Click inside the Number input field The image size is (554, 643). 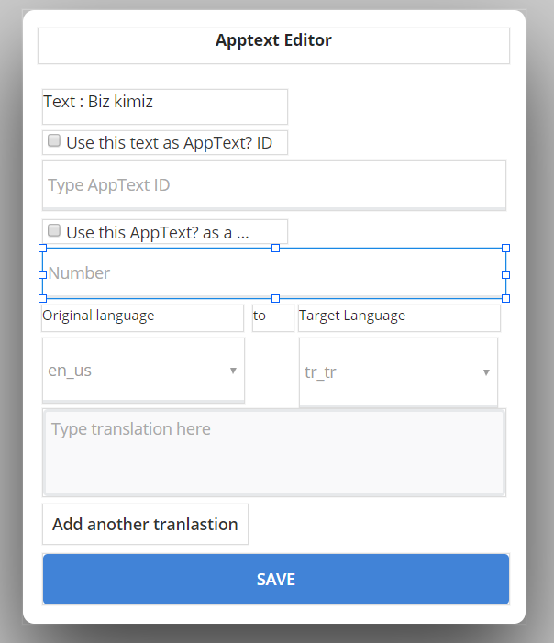(273, 273)
